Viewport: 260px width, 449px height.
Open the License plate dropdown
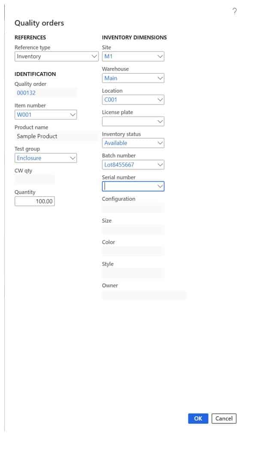coord(160,121)
